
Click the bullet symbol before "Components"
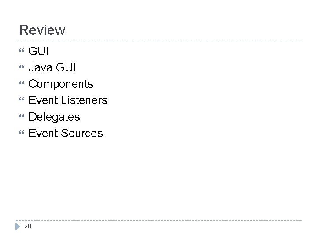coord(22,84)
